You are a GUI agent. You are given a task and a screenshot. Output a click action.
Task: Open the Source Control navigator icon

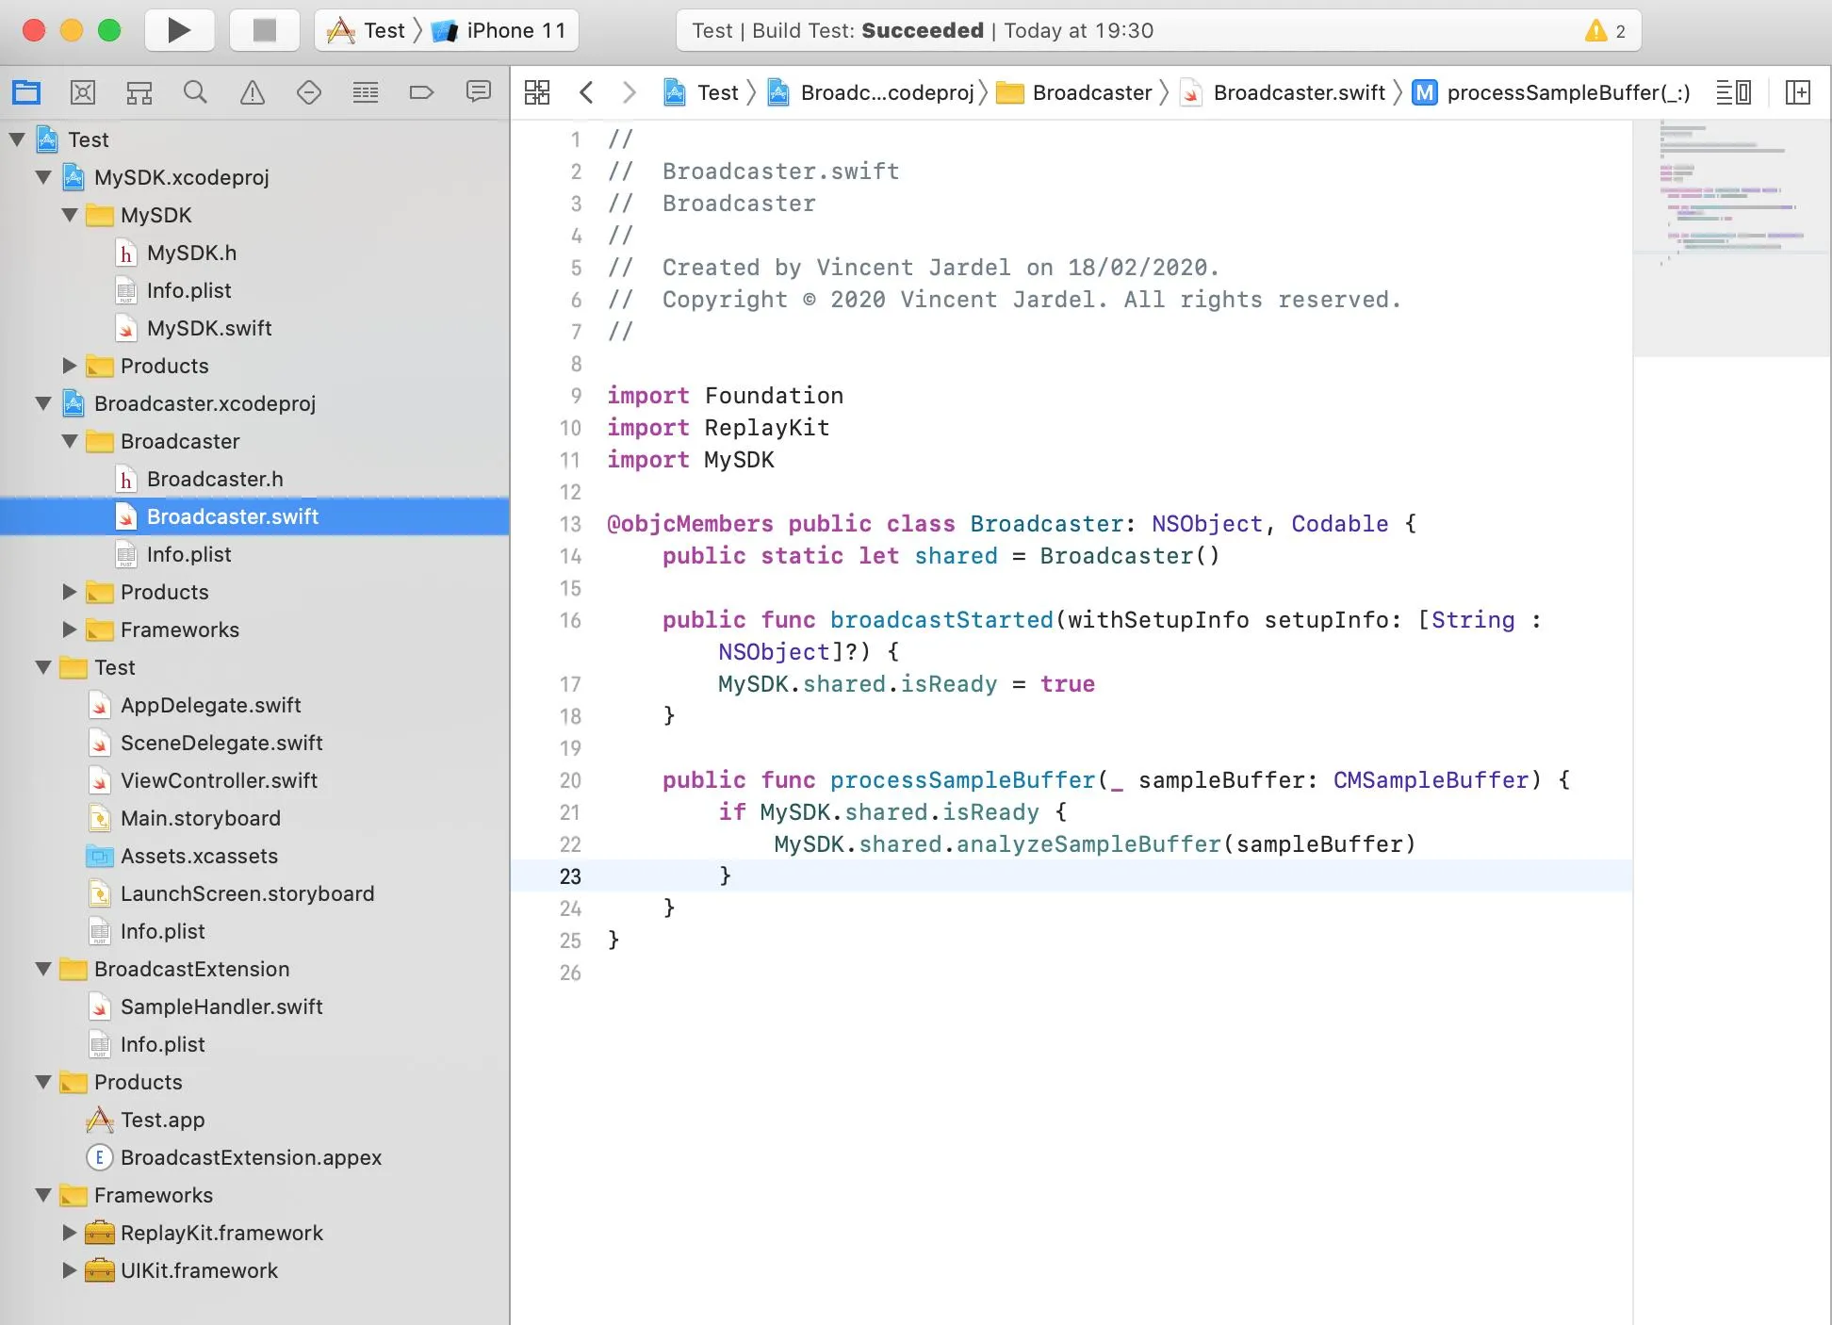83,92
